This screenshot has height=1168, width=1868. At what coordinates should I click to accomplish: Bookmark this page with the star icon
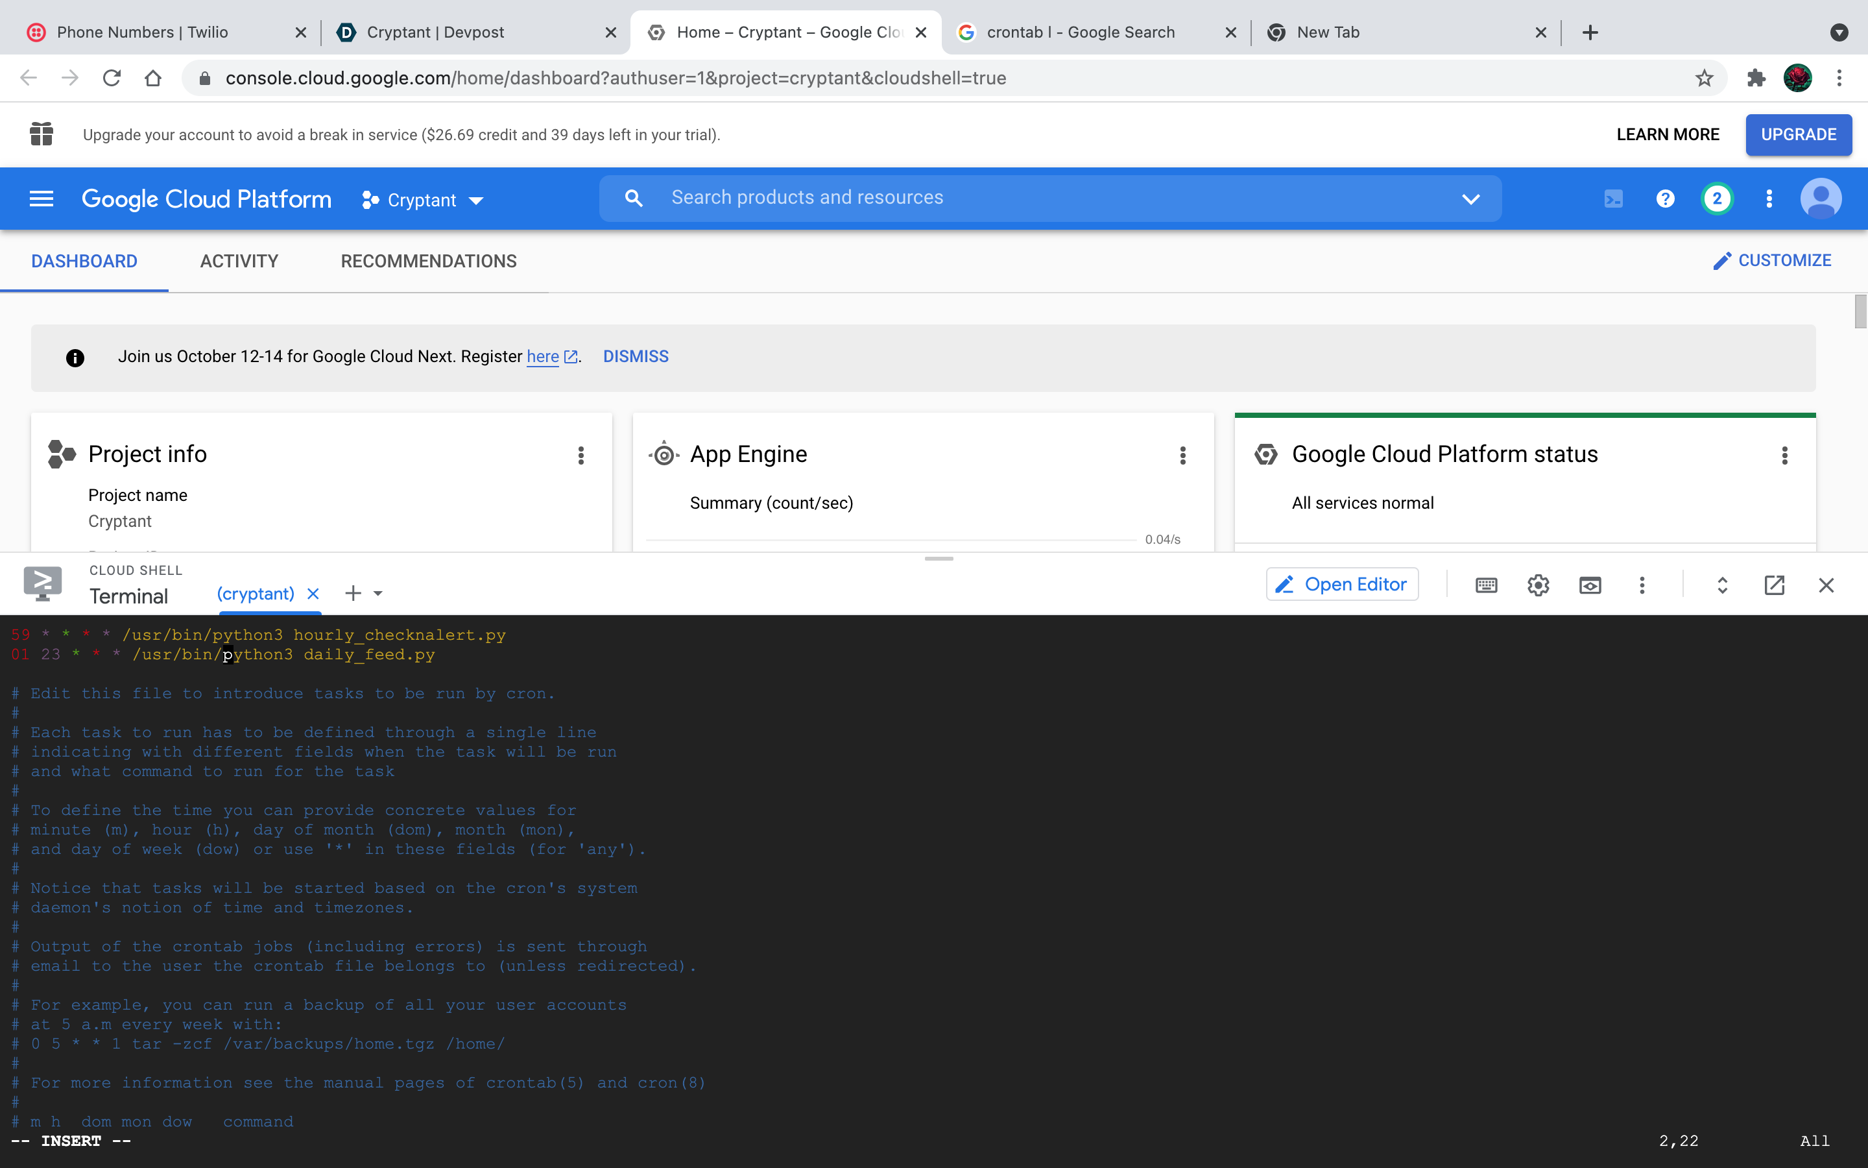point(1705,78)
